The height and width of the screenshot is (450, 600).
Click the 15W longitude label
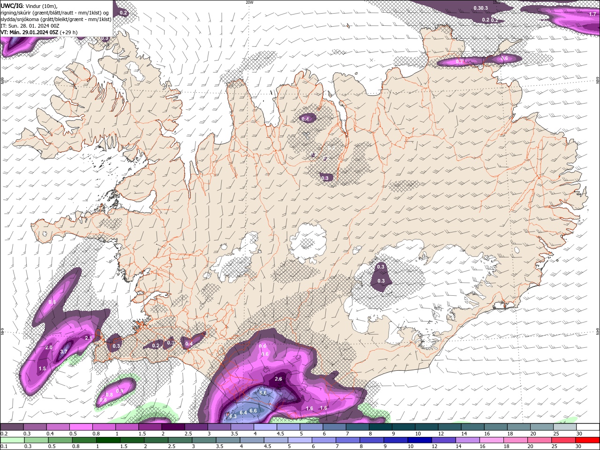coord(497,2)
